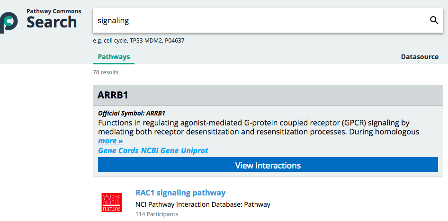Focus the search box containing "signaling"
448x221 pixels.
[x=260, y=21]
